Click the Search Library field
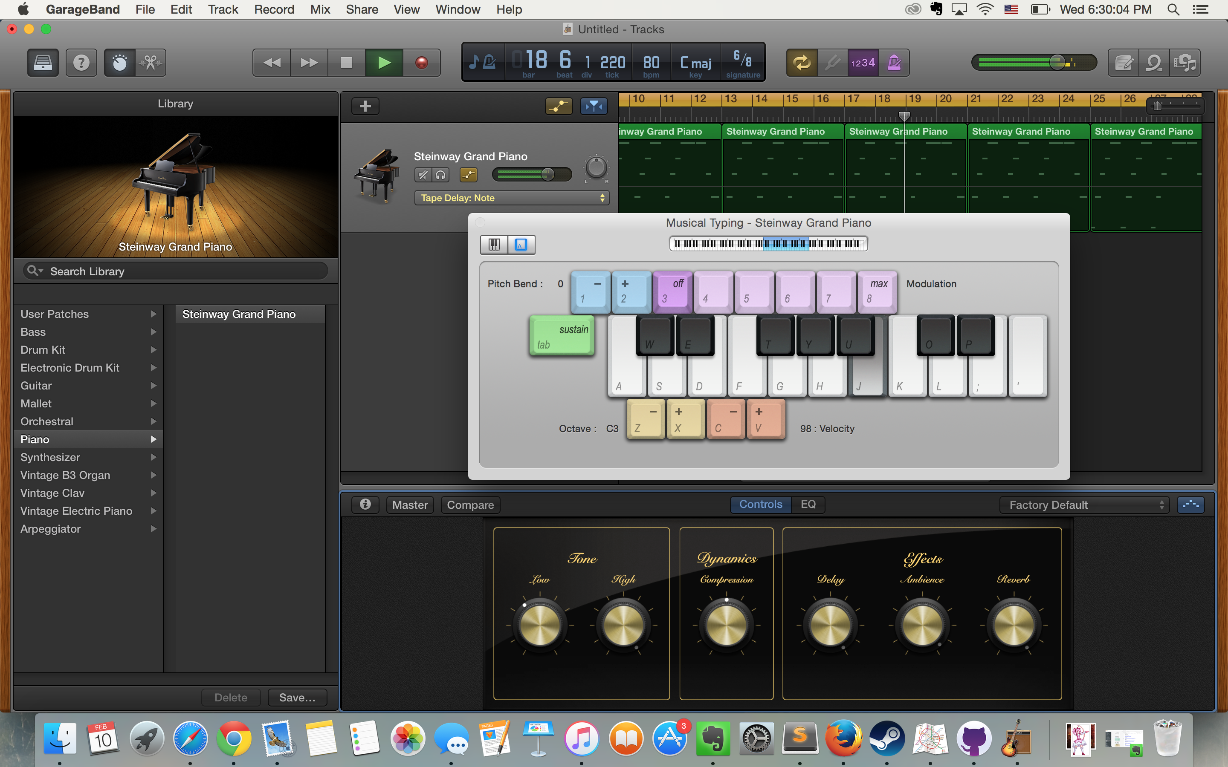The width and height of the screenshot is (1228, 767). [176, 271]
